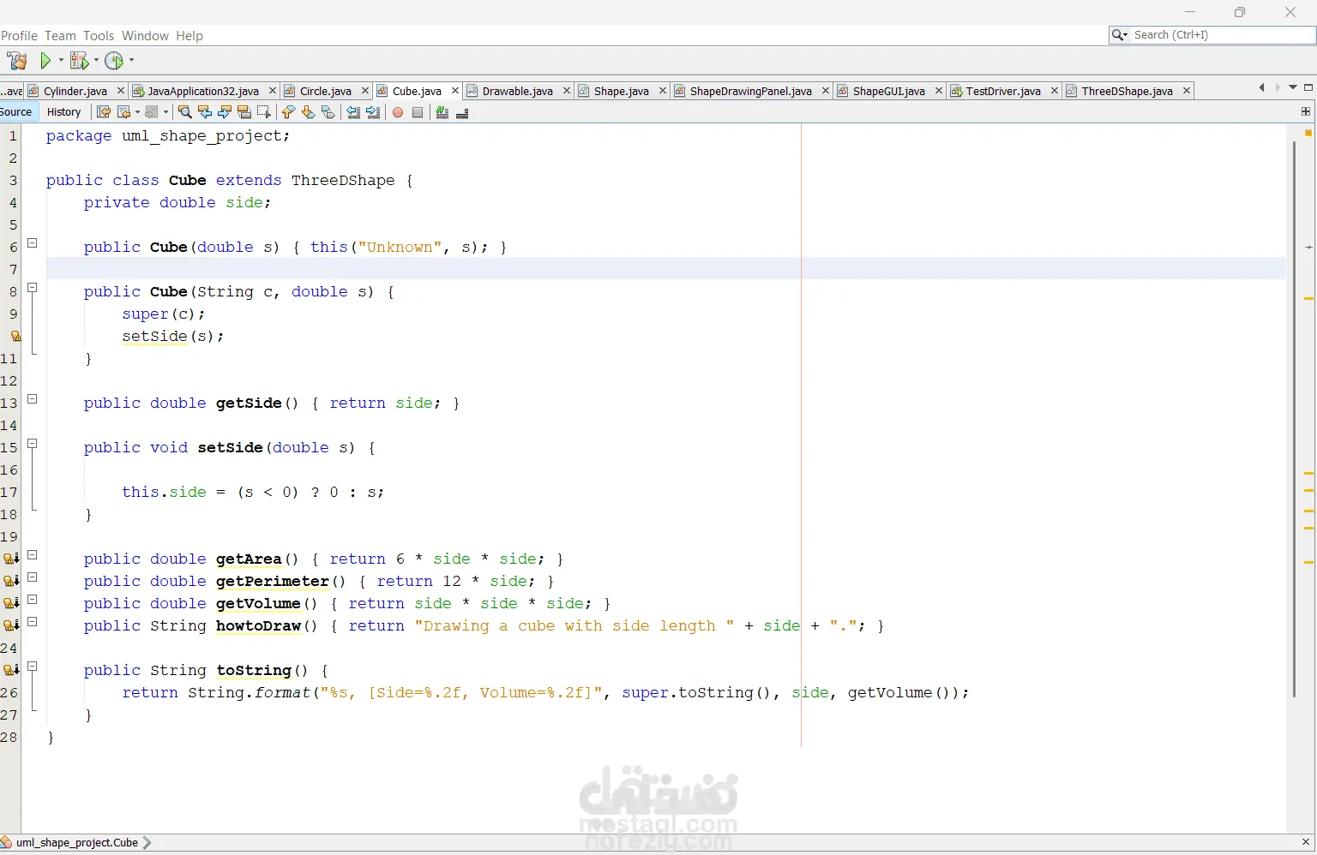This screenshot has width=1317, height=855.
Task: Open the Window menu
Action: coord(145,36)
